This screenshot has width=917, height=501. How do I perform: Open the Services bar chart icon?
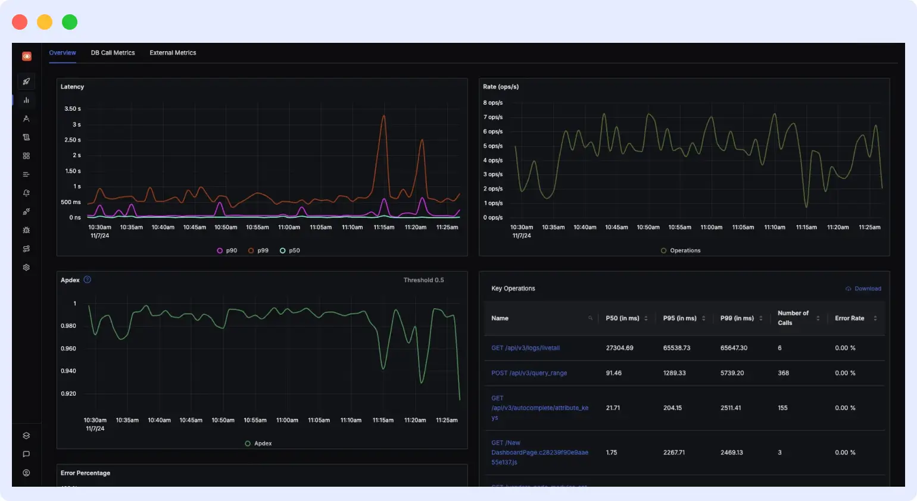tap(26, 100)
